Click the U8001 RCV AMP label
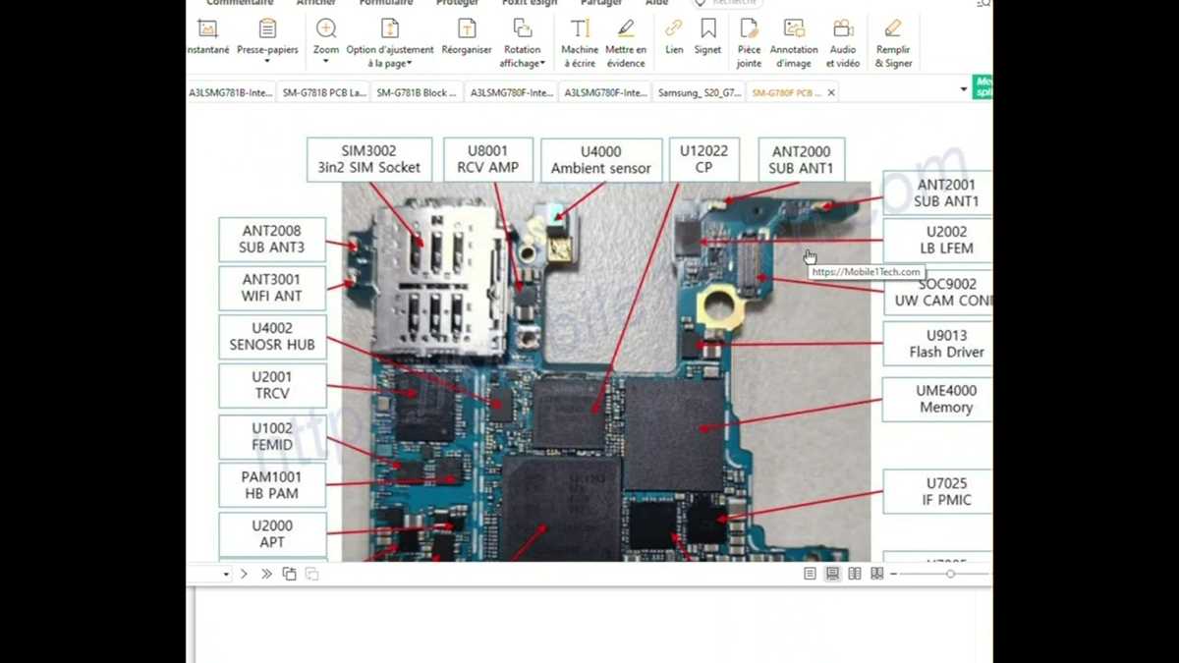 [488, 159]
